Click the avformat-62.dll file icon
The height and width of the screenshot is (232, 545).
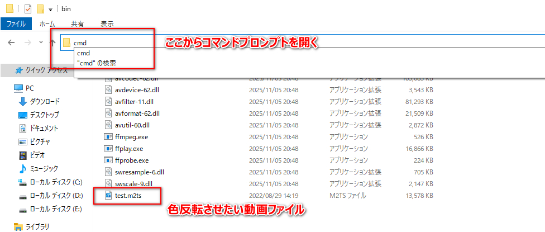[108, 113]
